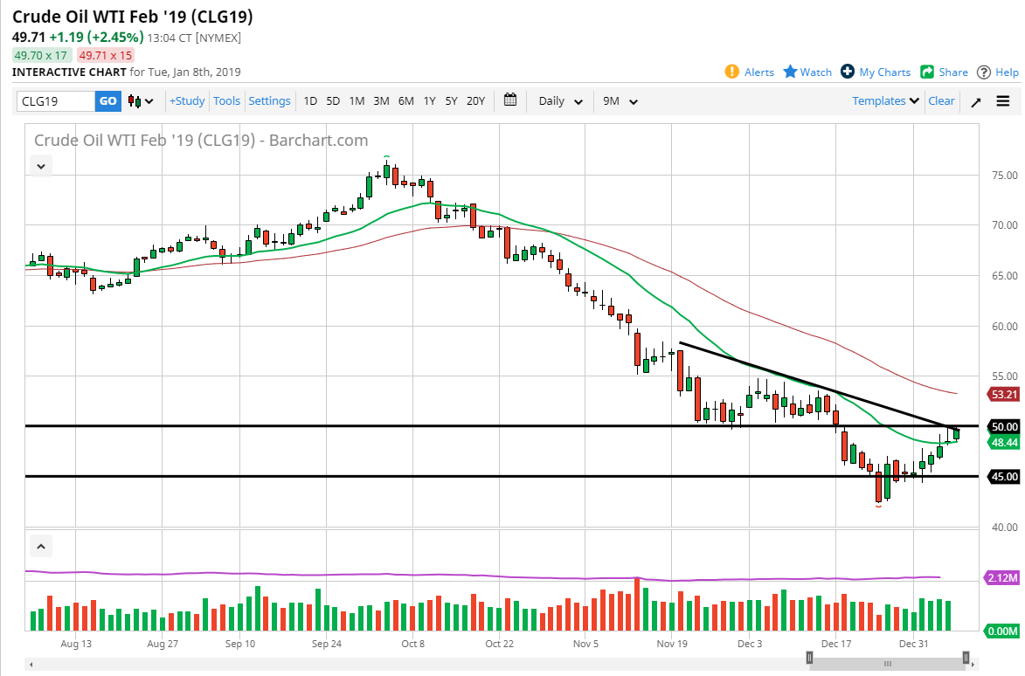Open the Tools link

pyautogui.click(x=226, y=100)
